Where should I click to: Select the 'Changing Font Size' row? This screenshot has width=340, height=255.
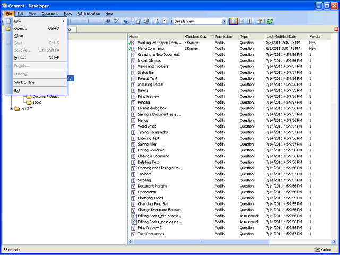229,204
